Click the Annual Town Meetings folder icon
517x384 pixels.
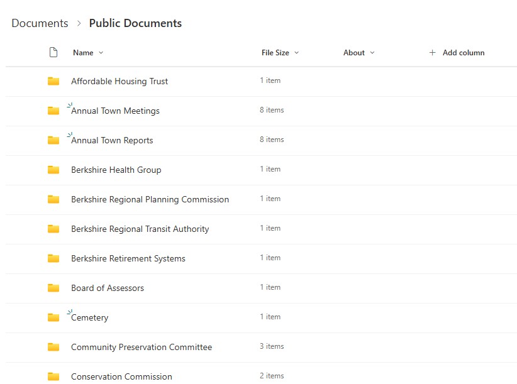click(53, 111)
